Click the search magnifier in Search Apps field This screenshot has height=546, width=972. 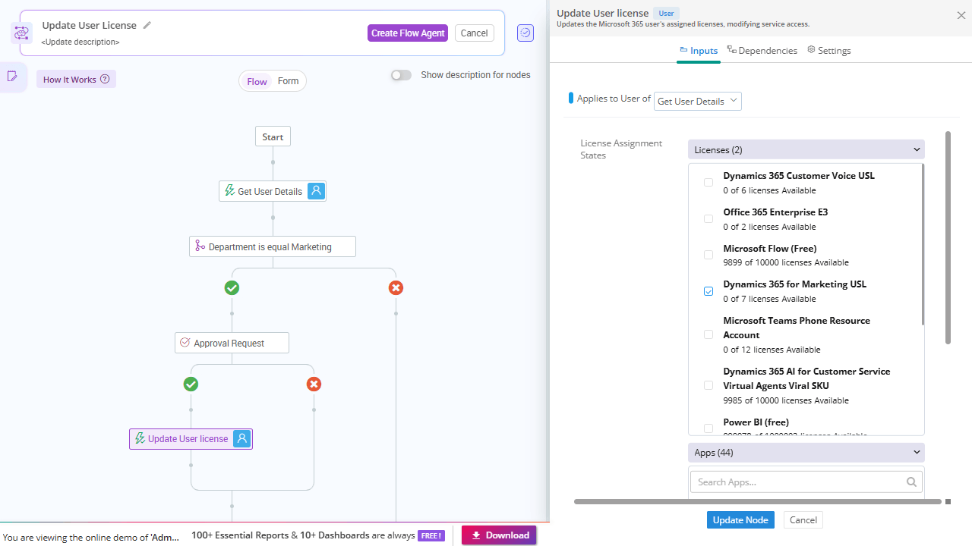point(911,482)
